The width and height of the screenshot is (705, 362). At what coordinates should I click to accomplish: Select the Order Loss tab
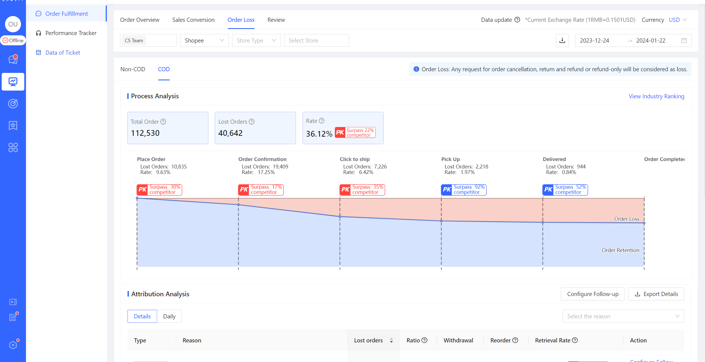tap(241, 20)
